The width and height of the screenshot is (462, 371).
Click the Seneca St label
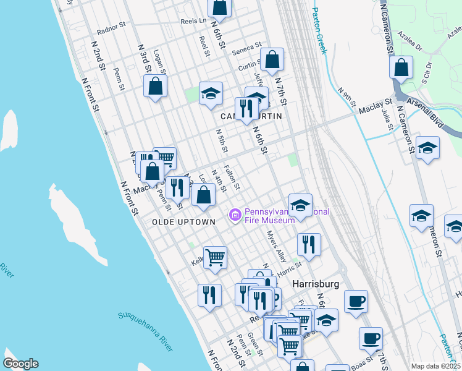(246, 48)
